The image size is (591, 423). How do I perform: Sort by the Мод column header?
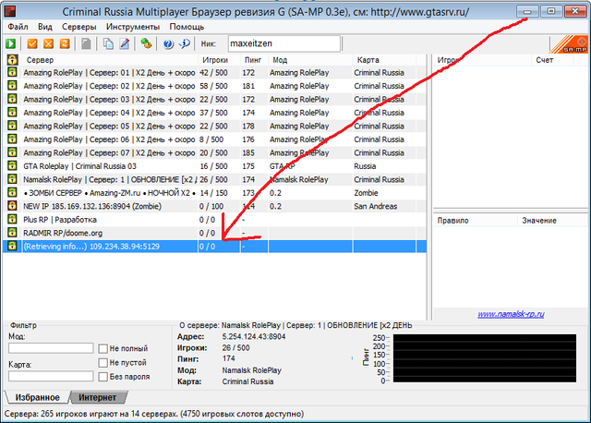[x=310, y=60]
